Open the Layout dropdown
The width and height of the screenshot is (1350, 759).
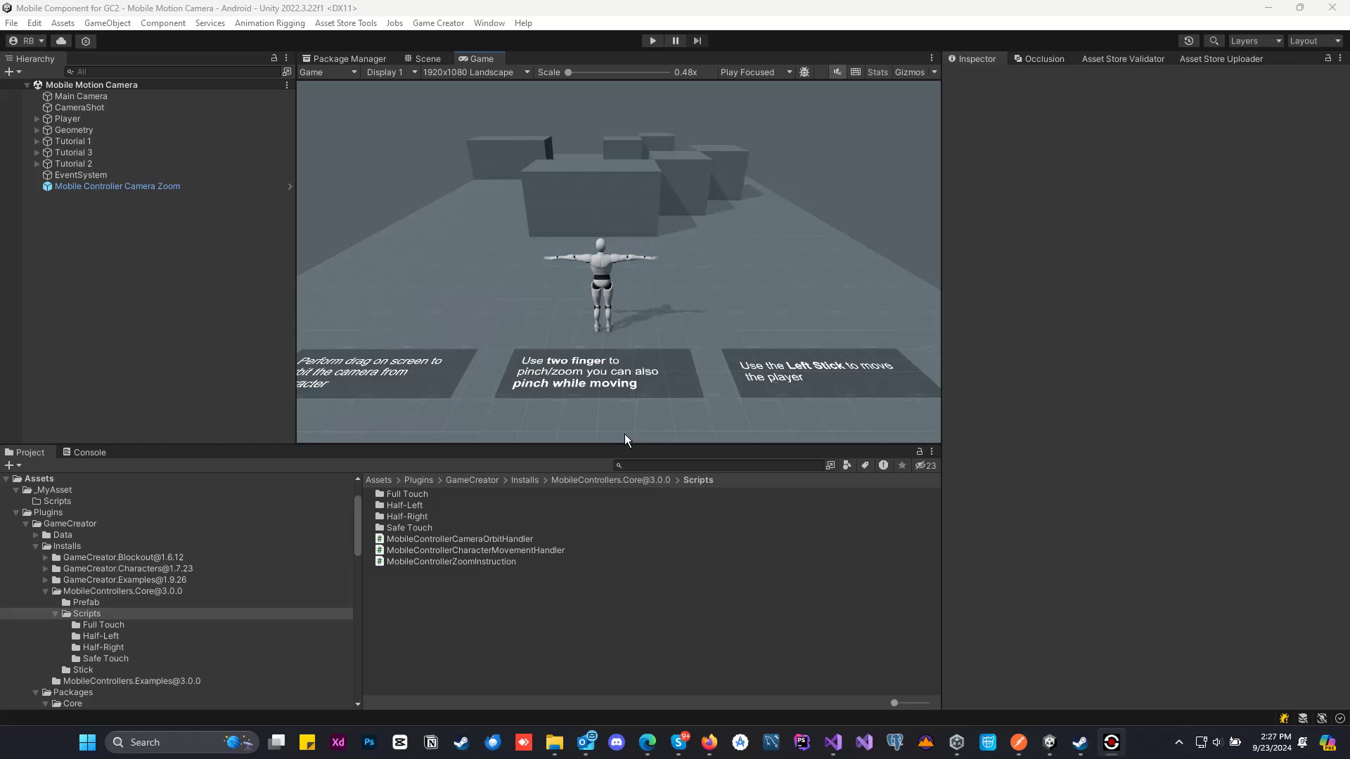[1315, 41]
